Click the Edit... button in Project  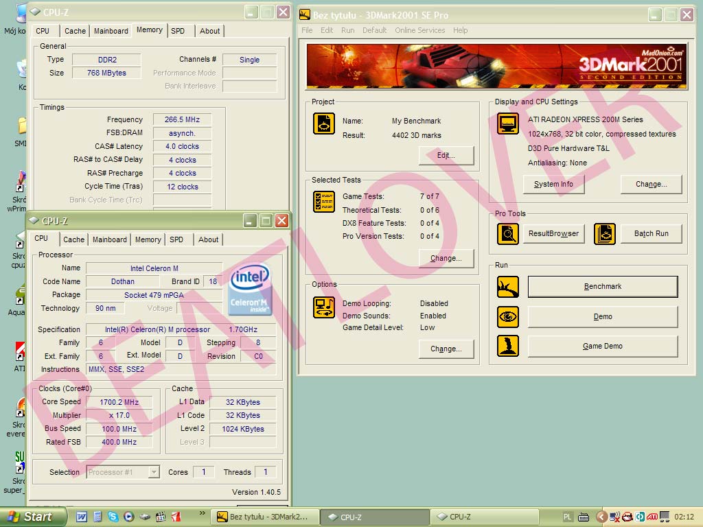pyautogui.click(x=446, y=156)
